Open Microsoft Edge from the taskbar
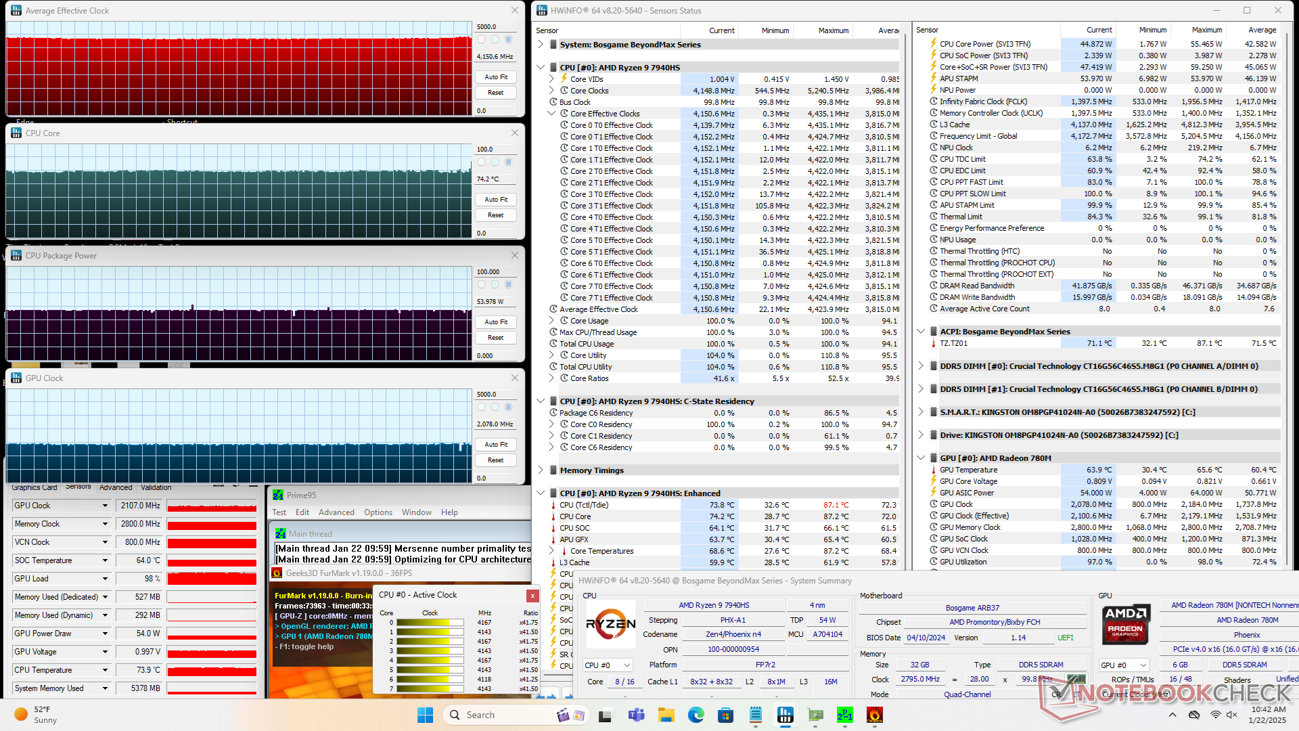The image size is (1299, 731). 696,715
